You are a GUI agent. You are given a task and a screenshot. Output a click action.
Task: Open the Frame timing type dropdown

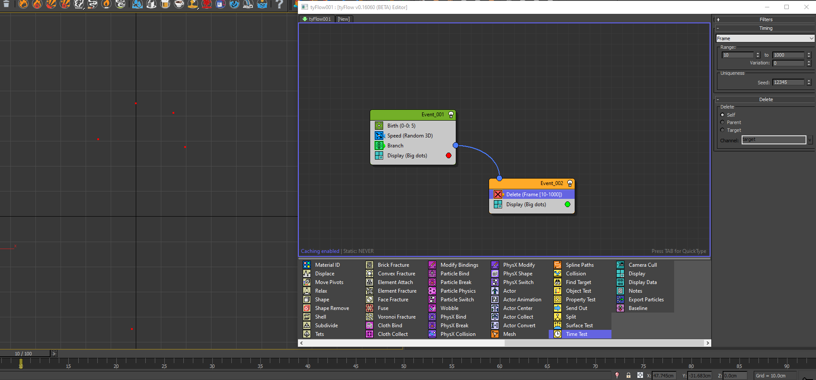[x=765, y=38]
